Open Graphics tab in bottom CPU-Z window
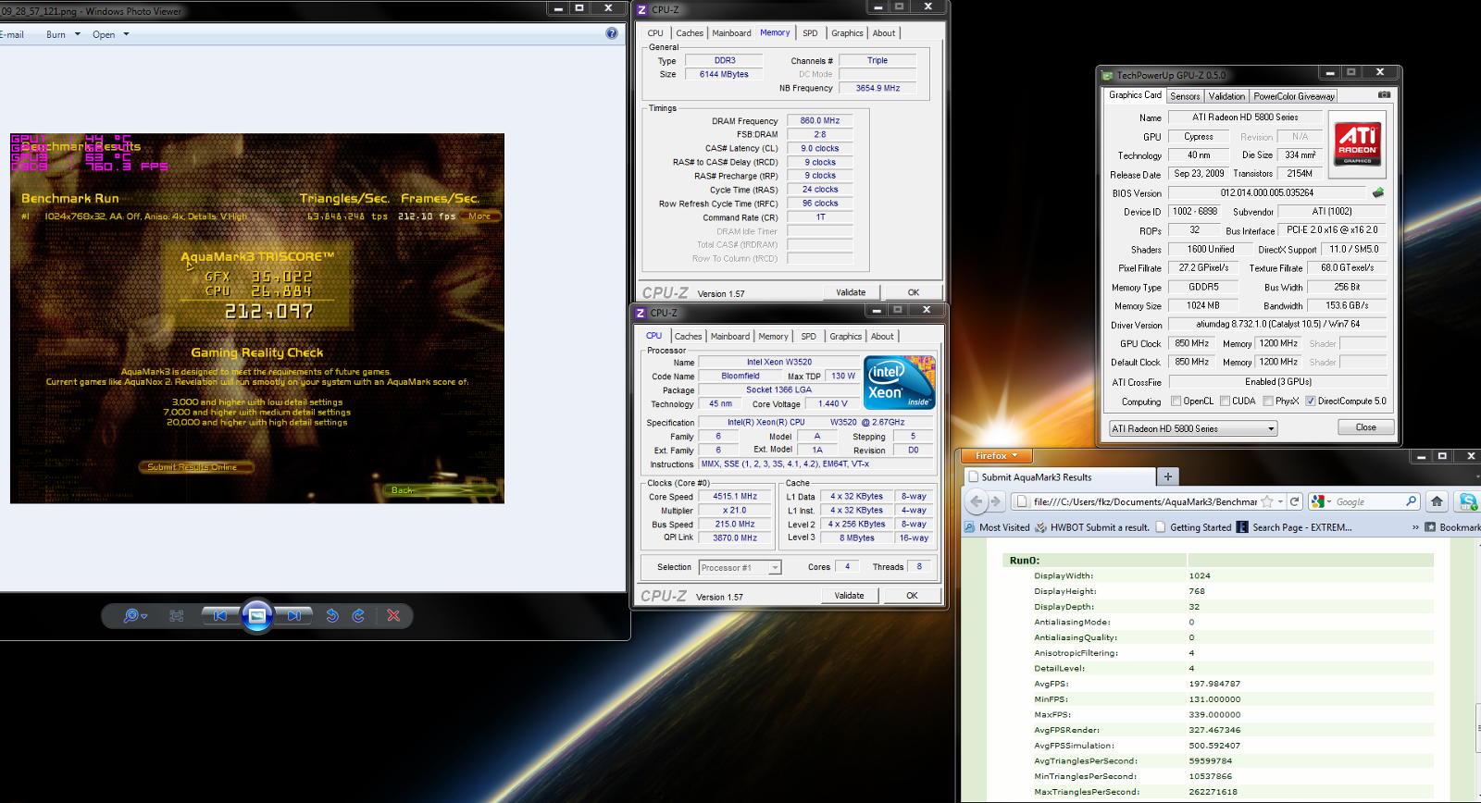Image resolution: width=1481 pixels, height=803 pixels. pos(845,337)
